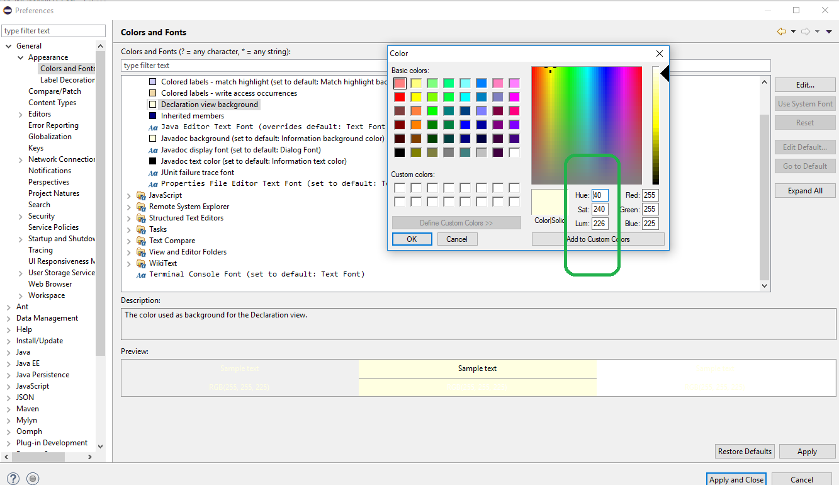Click the Sat value field
The image size is (839, 485).
coord(600,209)
